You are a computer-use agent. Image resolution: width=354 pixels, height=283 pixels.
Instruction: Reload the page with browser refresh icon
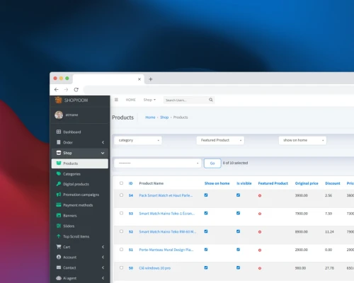pyautogui.click(x=76, y=90)
